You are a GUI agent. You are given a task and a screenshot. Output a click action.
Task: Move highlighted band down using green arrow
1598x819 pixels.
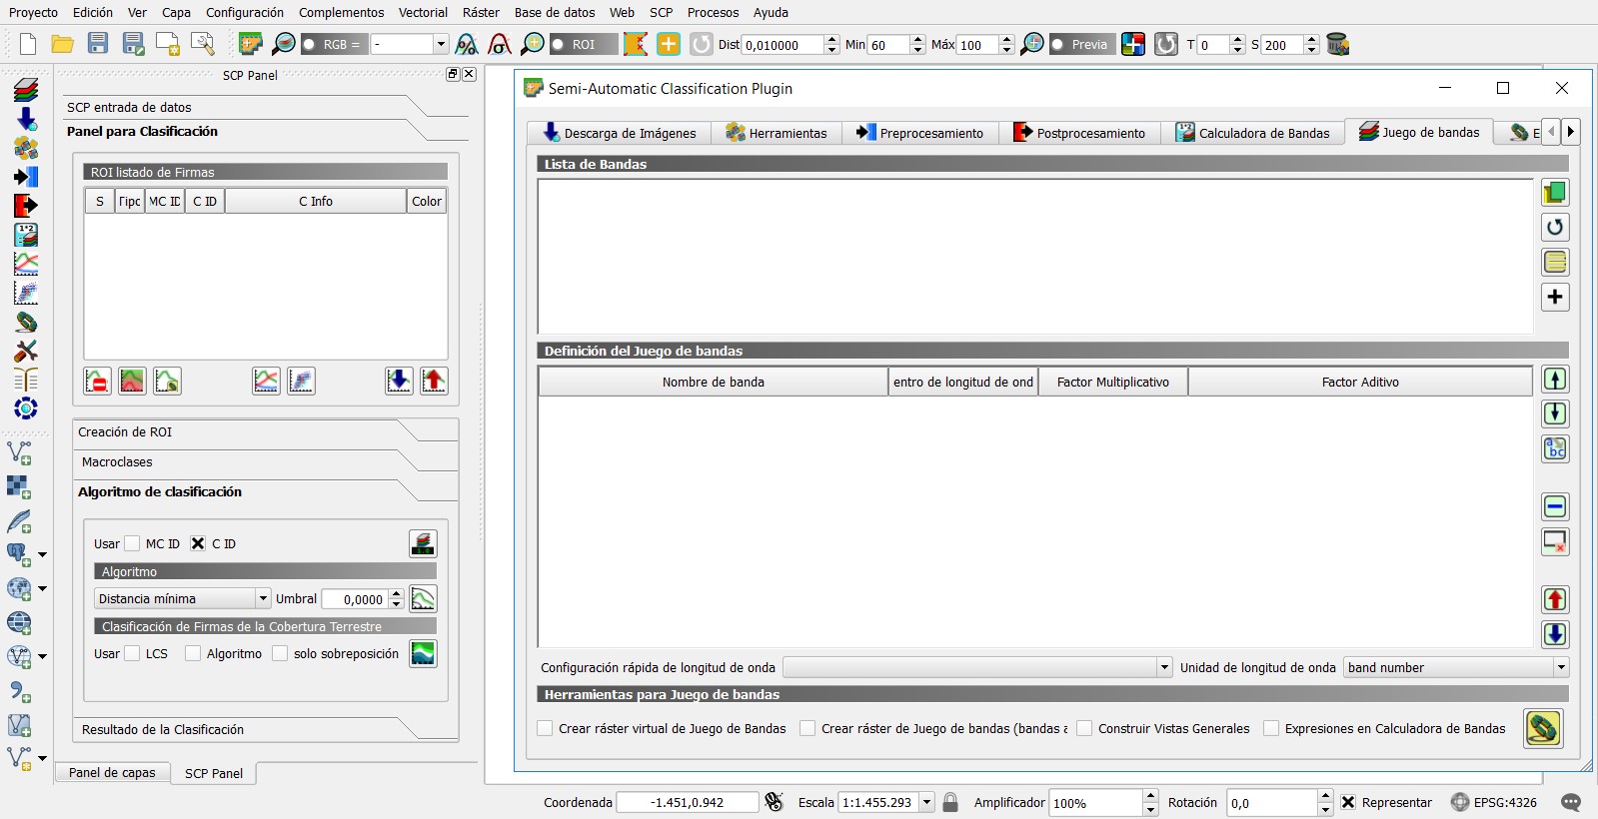[1555, 413]
